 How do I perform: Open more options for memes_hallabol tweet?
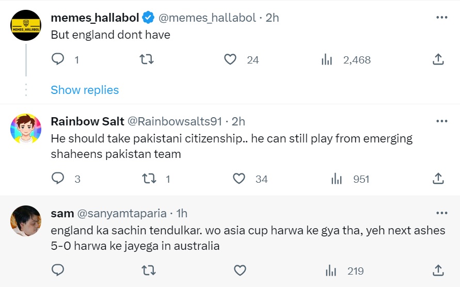pyautogui.click(x=441, y=18)
